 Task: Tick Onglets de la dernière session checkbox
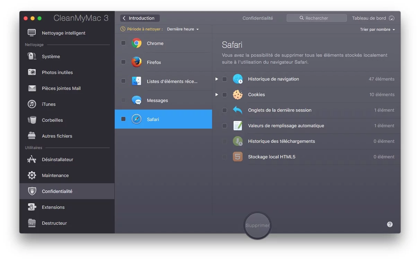225,110
